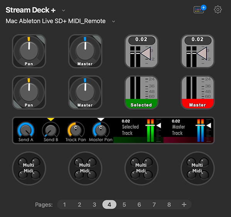Click the 0.02 fader key above Selected

[141, 51]
